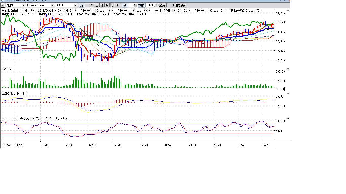The image size is (346, 194).
Task: Select the minute (分) timeframe button
Action: point(112,5)
